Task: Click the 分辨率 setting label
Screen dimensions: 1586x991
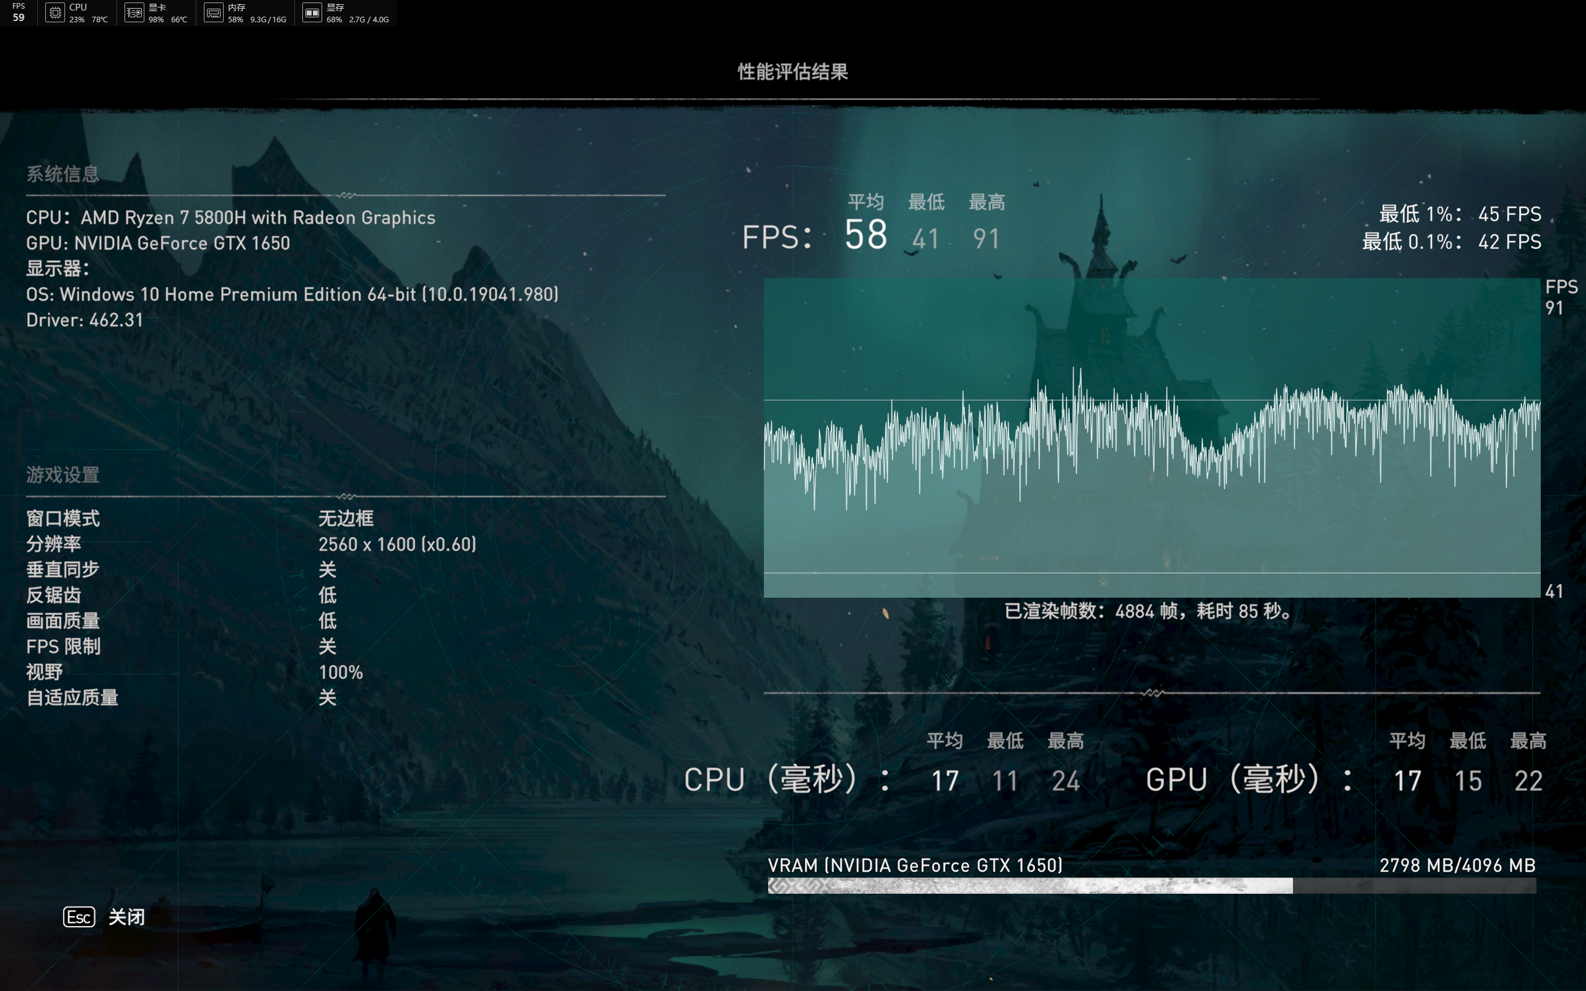Action: 54,544
